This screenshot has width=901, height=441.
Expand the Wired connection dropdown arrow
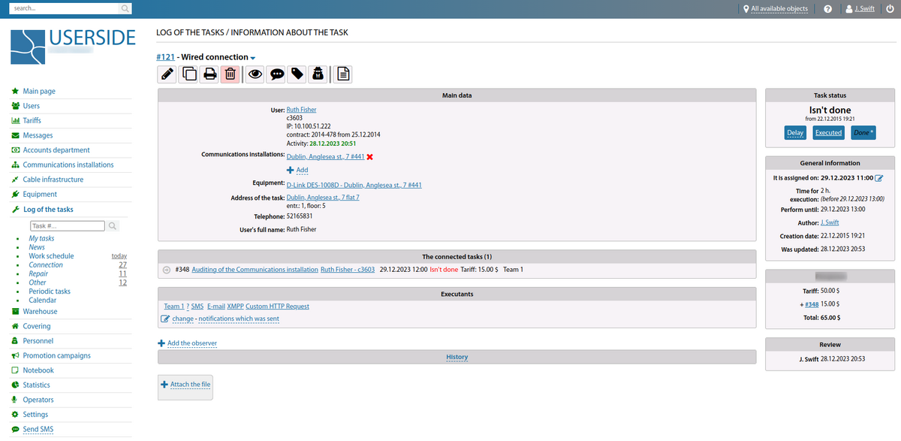pyautogui.click(x=253, y=59)
